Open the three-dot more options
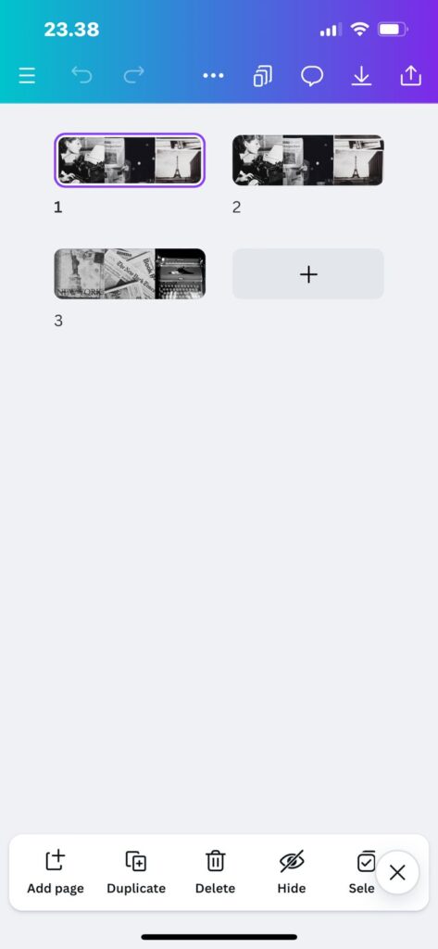 [213, 76]
